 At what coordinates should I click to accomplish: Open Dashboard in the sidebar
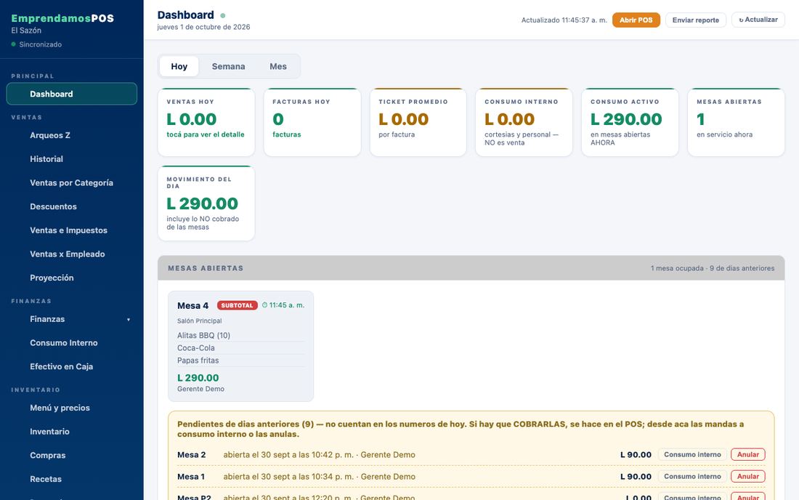[72, 94]
